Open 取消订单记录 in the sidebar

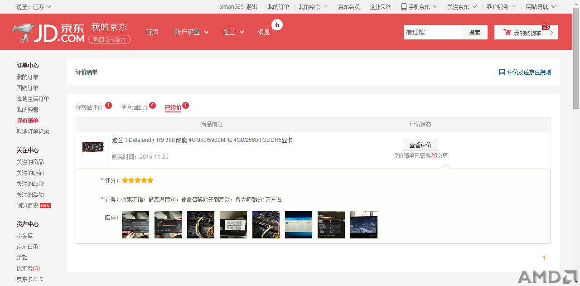(x=33, y=131)
